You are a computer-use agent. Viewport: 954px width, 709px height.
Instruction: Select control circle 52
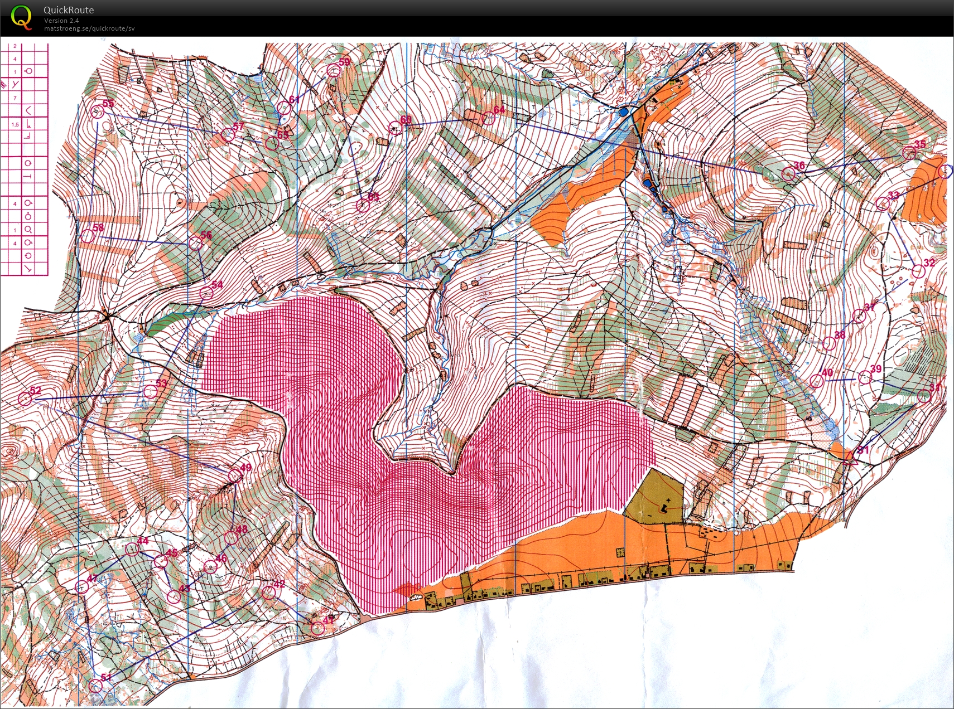[x=25, y=399]
